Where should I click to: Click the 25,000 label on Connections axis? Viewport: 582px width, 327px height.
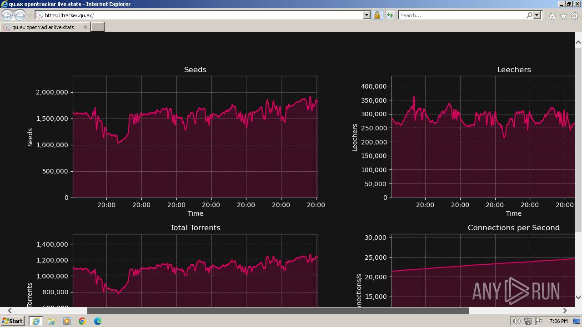(x=376, y=258)
